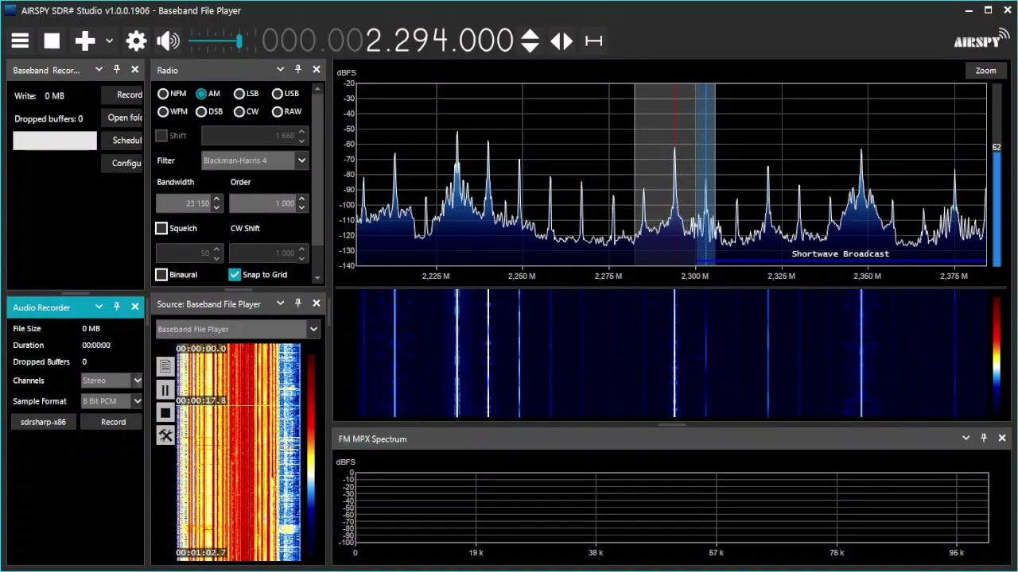The height and width of the screenshot is (572, 1018).
Task: Activate the FM MPX Spectrum panel title
Action: coord(372,439)
